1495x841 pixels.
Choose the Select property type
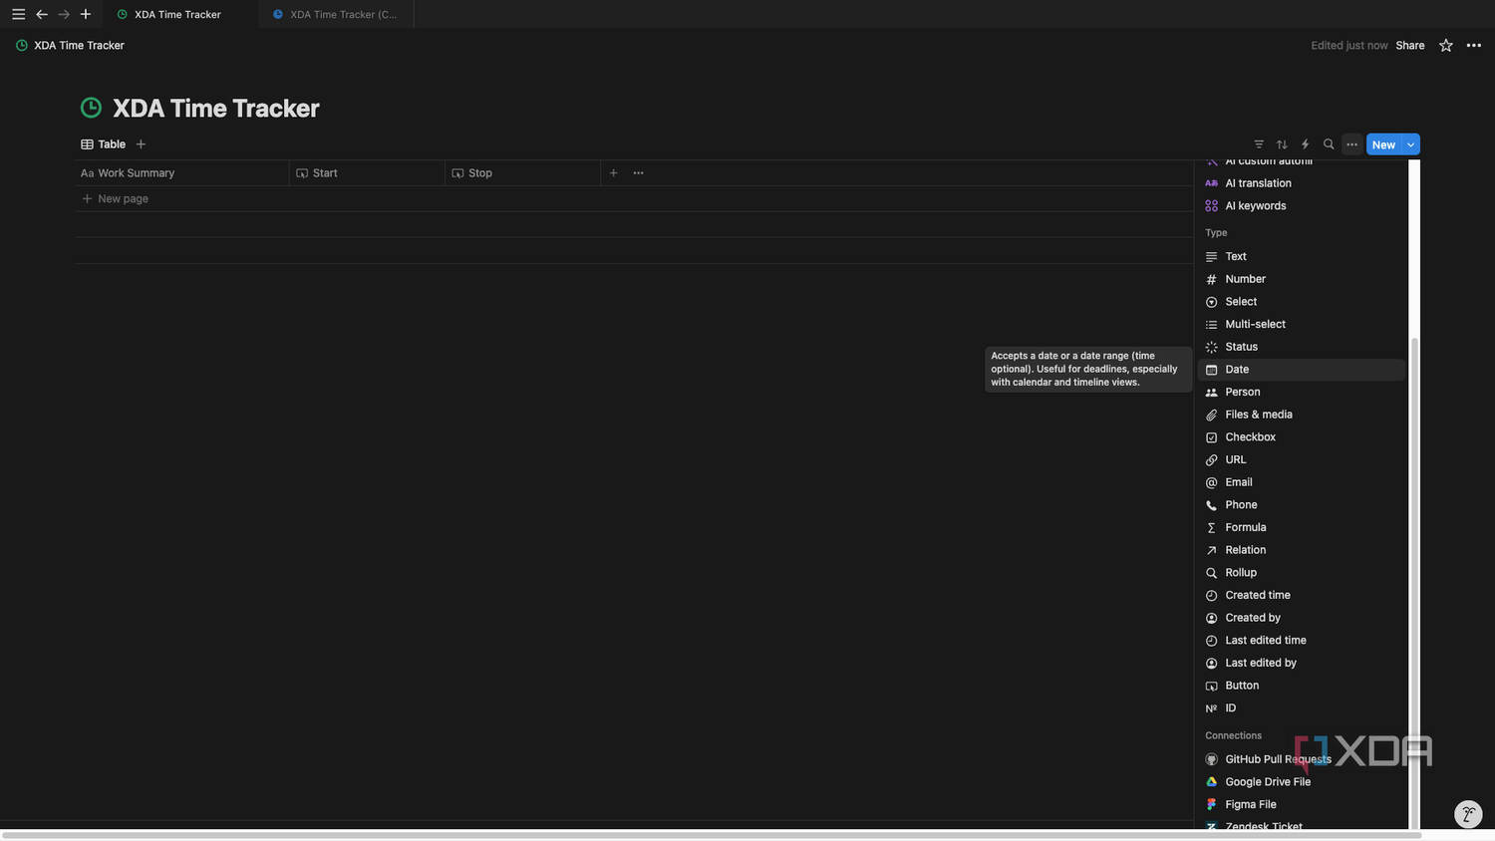[x=1301, y=302]
